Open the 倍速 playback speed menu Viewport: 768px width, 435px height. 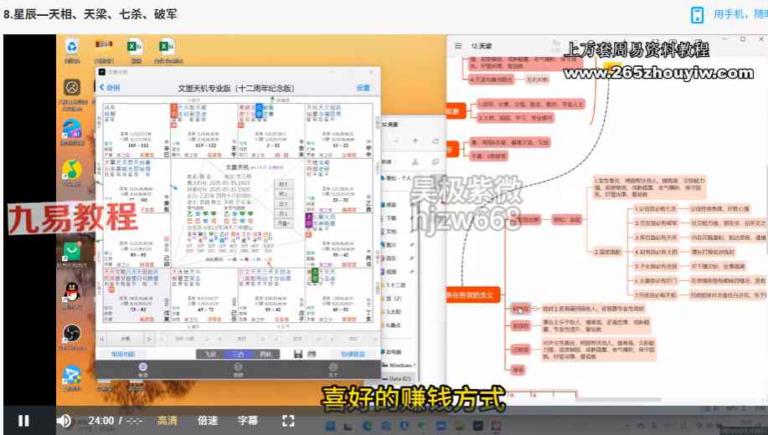coord(208,421)
